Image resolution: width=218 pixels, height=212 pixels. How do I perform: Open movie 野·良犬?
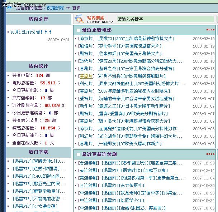click(134, 121)
